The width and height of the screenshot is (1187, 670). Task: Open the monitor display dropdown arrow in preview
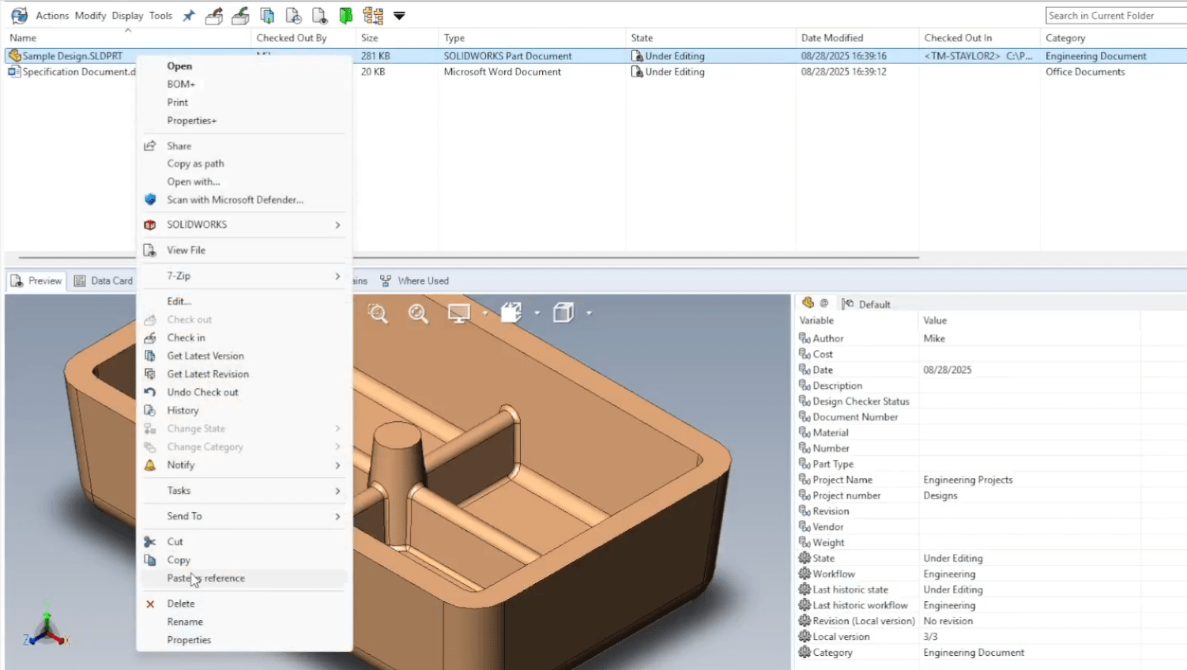click(485, 314)
